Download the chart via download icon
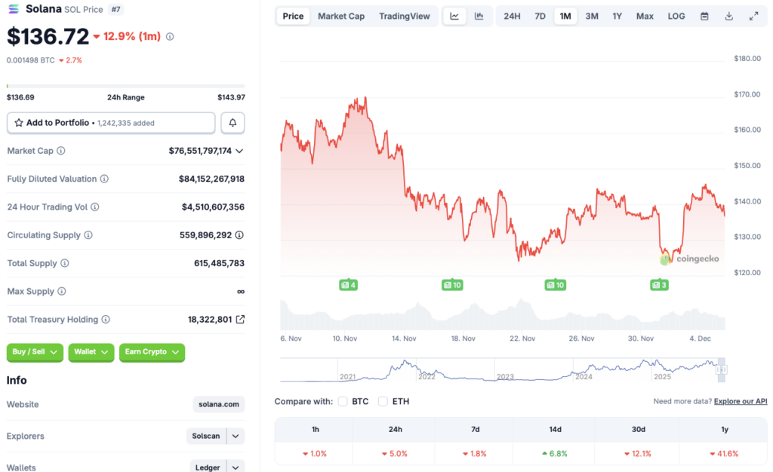 pos(728,15)
